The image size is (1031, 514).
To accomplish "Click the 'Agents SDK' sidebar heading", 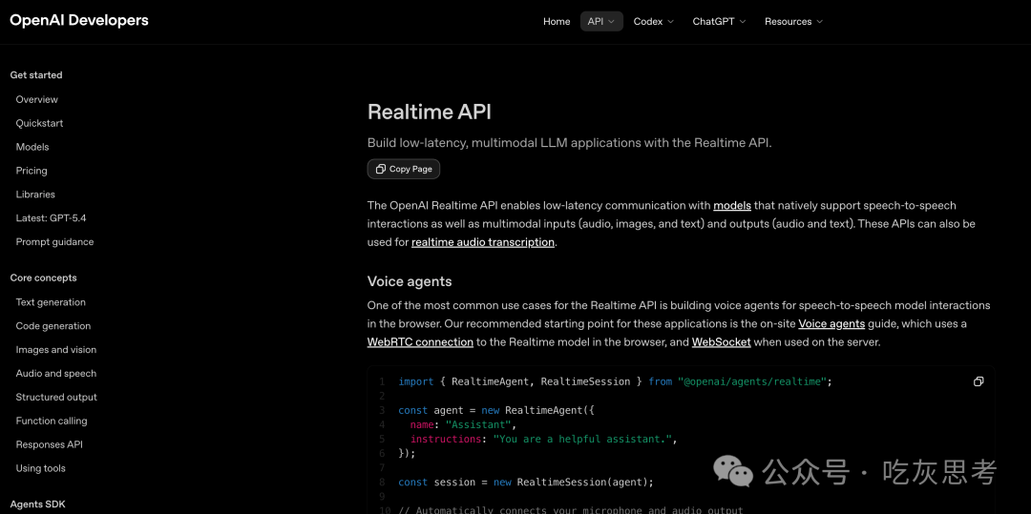I will [x=37, y=504].
